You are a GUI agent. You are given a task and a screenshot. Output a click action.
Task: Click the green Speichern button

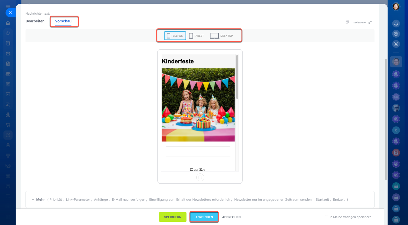coord(173,217)
